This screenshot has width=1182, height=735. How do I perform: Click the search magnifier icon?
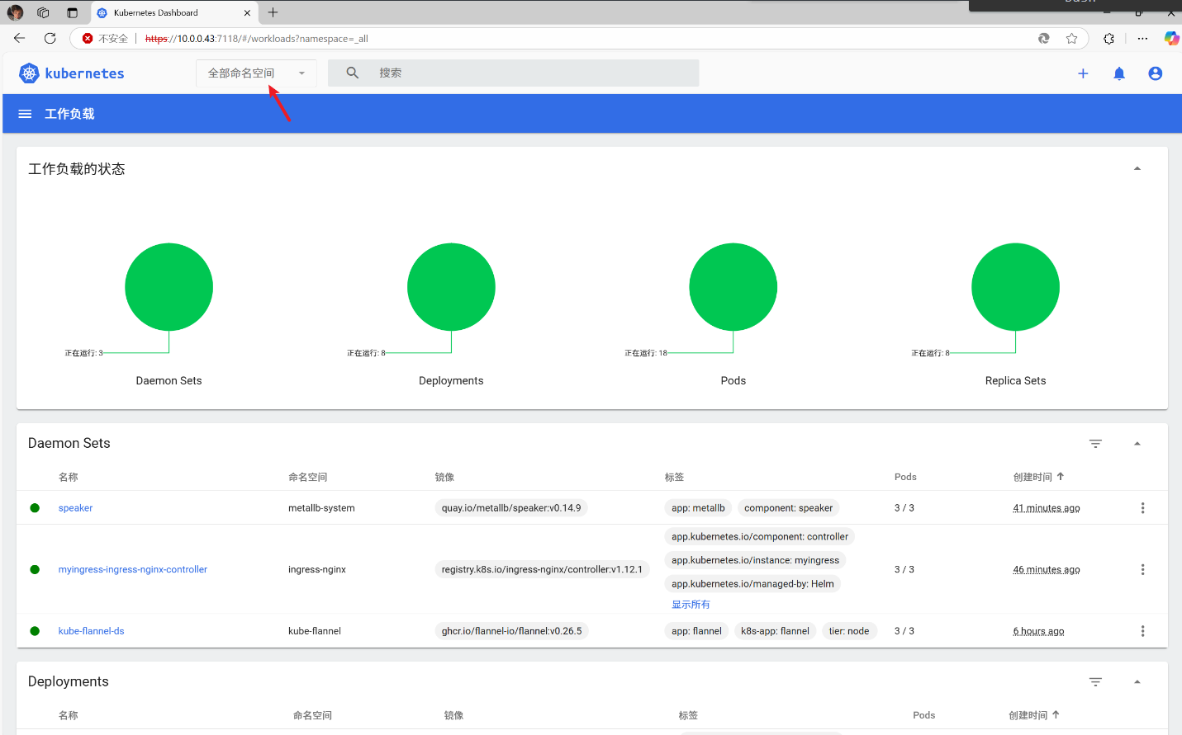[353, 73]
